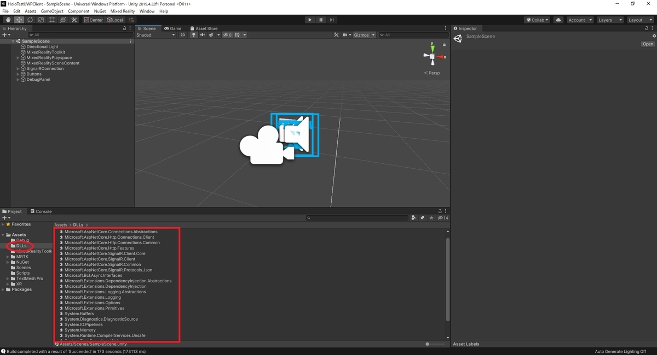
Task: Open the NuGet menu
Action: pos(100,11)
